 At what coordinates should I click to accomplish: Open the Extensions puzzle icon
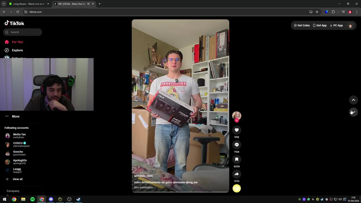tap(333, 12)
